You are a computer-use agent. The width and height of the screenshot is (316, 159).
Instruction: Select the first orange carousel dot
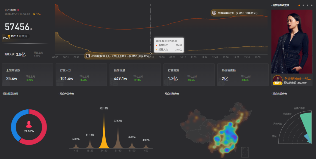(299, 6)
